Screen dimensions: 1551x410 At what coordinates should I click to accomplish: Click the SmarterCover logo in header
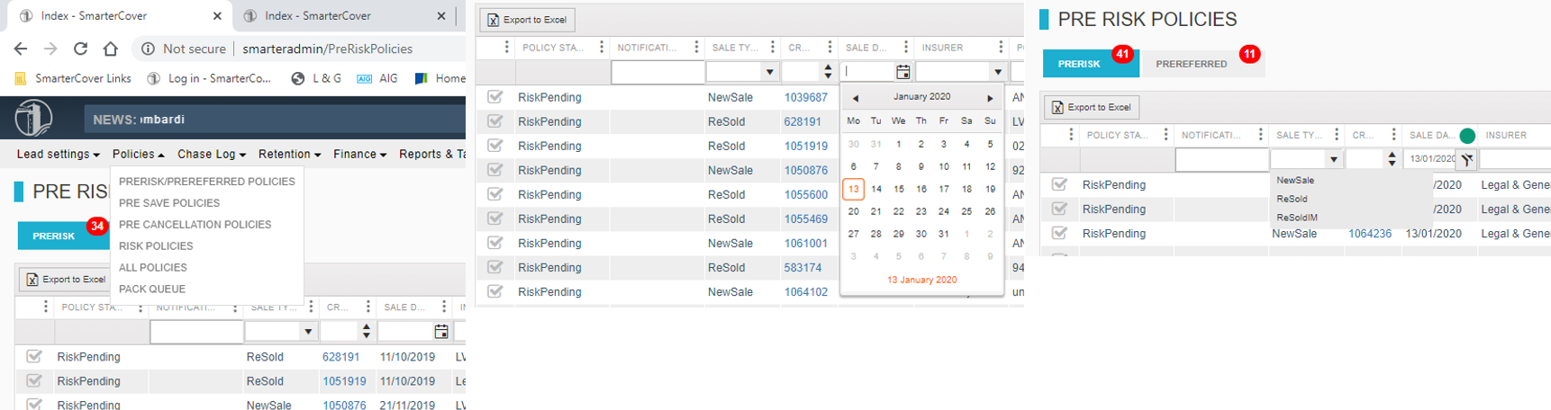tap(33, 119)
